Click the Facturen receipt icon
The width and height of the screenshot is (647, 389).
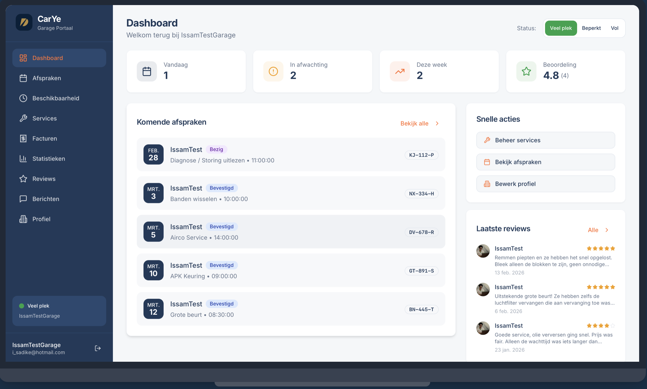pos(23,139)
